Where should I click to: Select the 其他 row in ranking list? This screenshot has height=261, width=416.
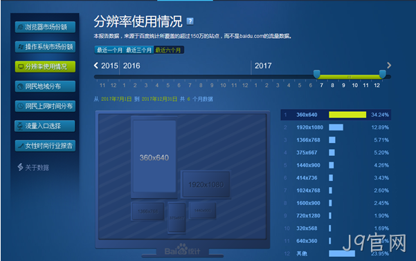336,253
